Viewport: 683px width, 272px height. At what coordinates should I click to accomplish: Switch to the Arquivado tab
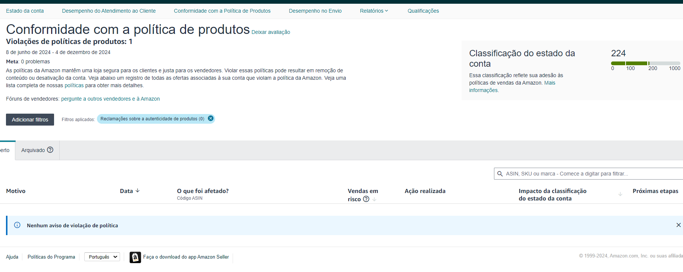pyautogui.click(x=37, y=150)
